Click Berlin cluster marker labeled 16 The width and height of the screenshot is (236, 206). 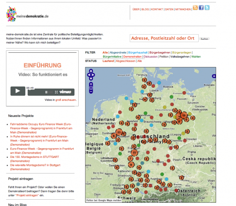tap(179, 117)
